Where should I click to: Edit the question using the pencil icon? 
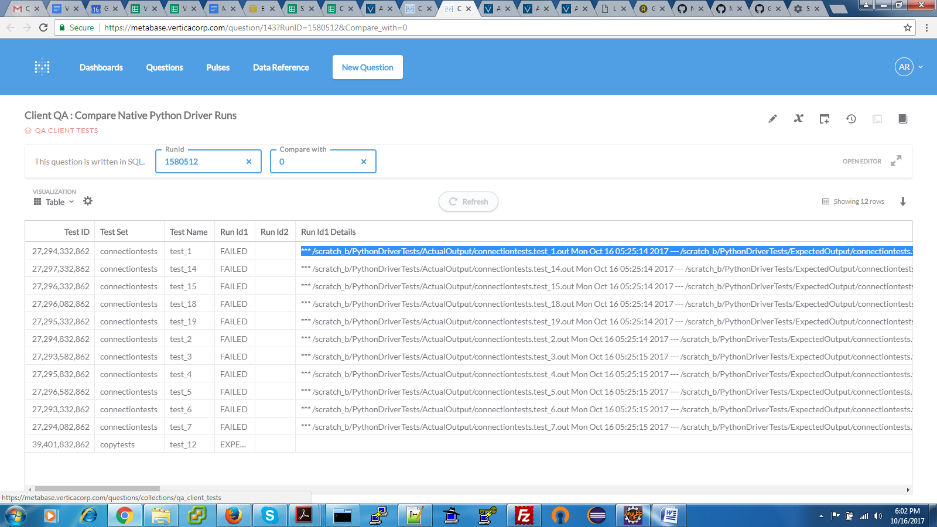click(772, 119)
